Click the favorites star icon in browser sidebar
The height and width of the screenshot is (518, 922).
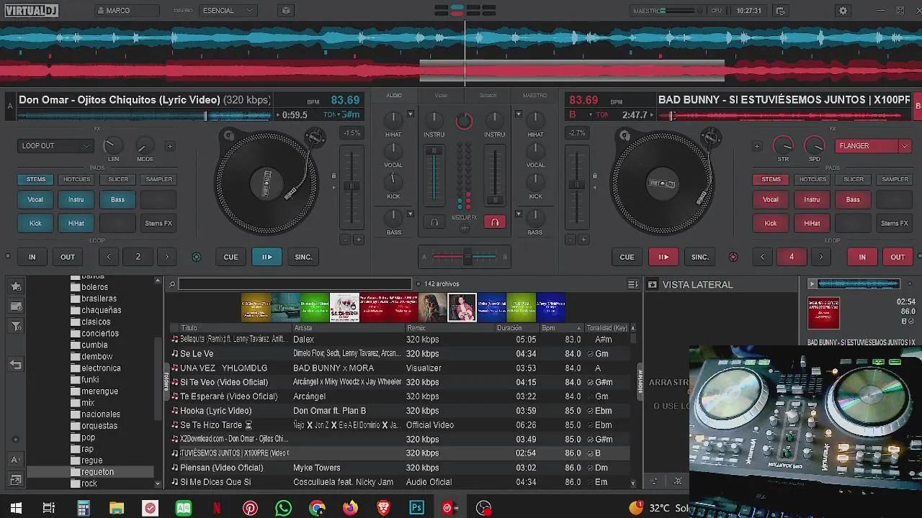[16, 286]
